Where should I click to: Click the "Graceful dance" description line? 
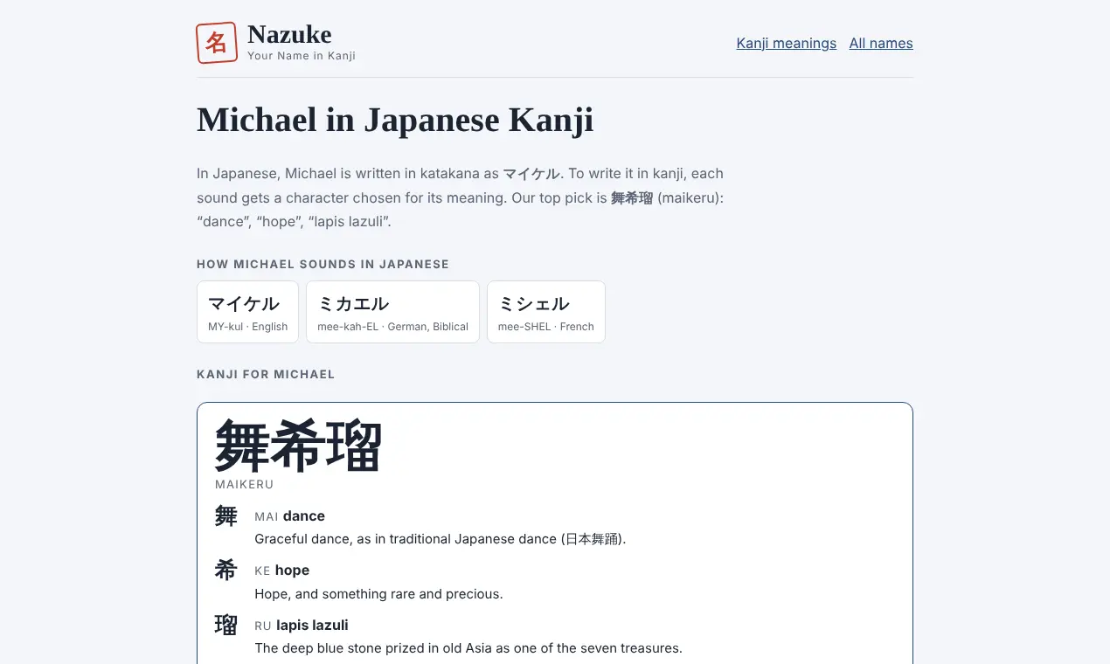coord(441,539)
